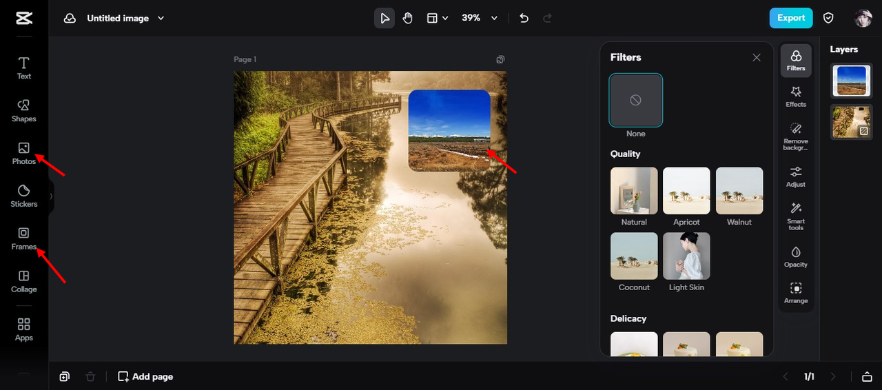Click the 1/1 page counter
Screen dimensions: 882x390
809,376
